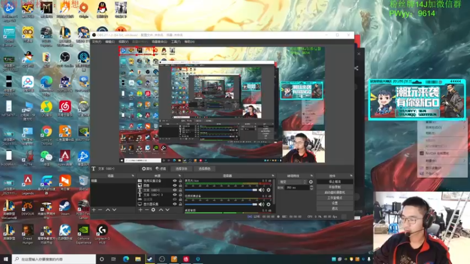Add a new scene with the plus icon
This screenshot has height=264, width=470.
point(94,210)
